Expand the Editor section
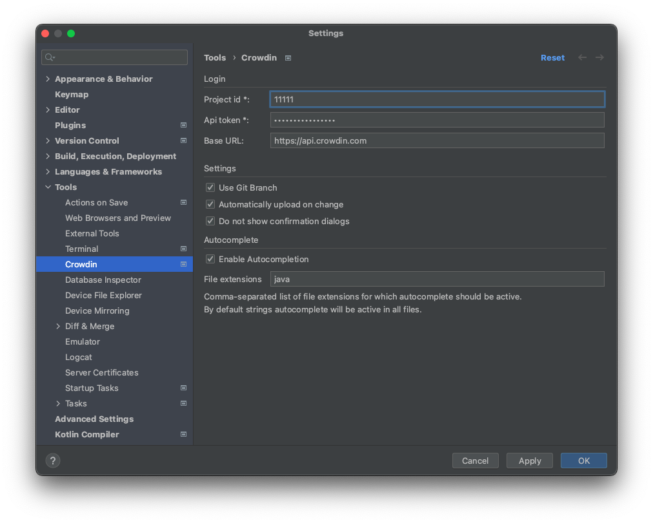Screen dimensions: 653x523 tap(48, 109)
